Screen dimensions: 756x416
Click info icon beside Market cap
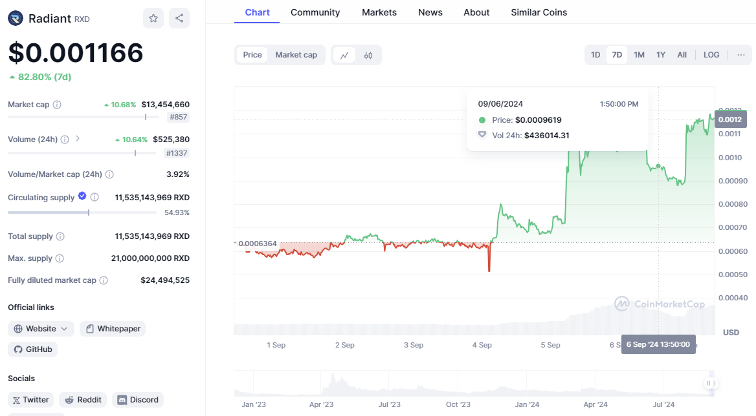pyautogui.click(x=57, y=105)
